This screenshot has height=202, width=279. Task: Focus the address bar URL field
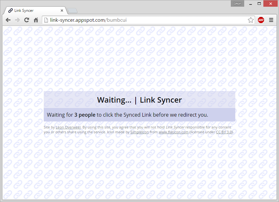click(x=148, y=20)
